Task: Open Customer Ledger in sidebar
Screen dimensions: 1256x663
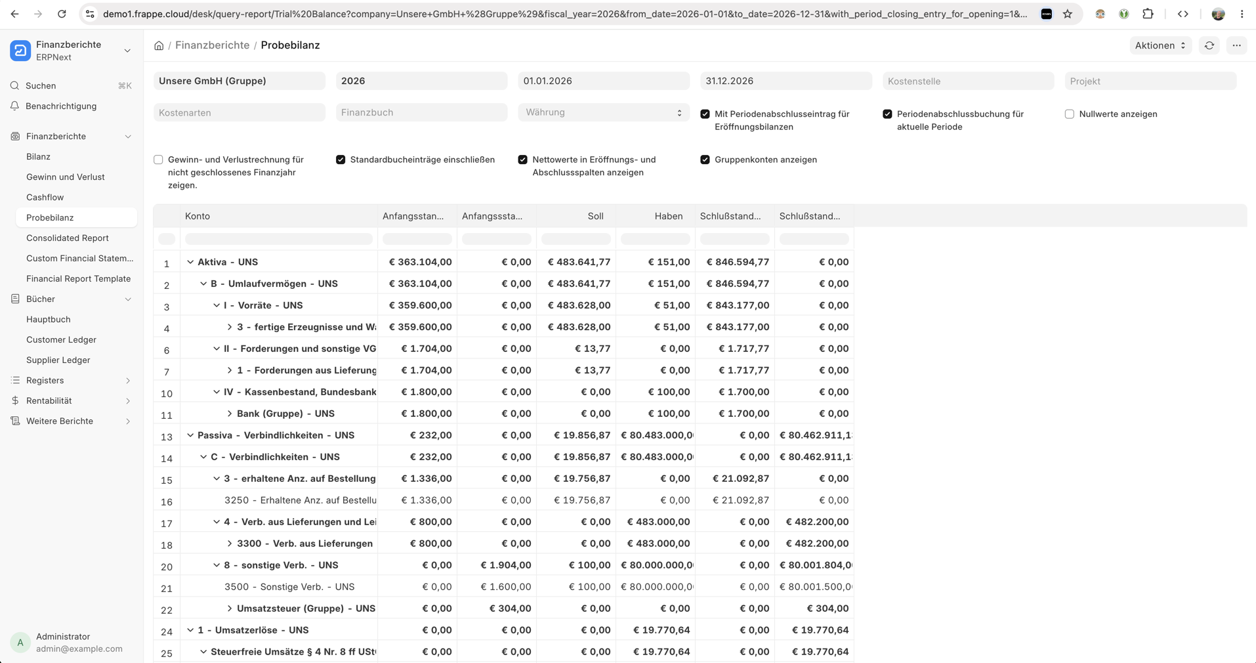Action: [x=76, y=339]
